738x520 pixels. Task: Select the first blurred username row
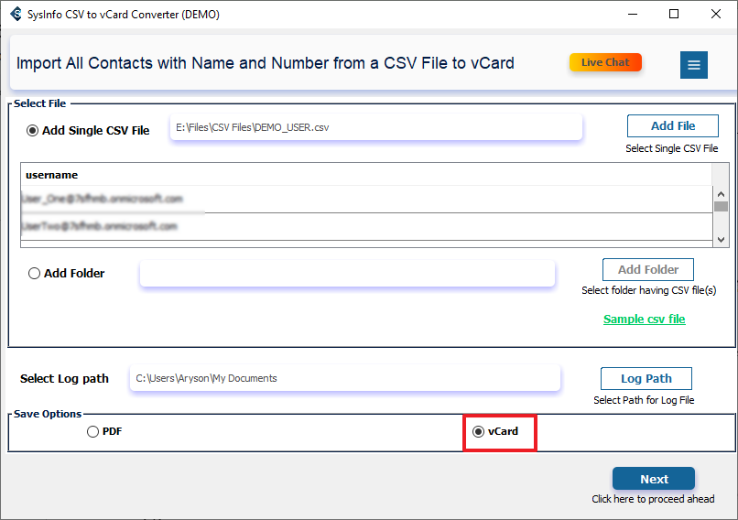367,199
